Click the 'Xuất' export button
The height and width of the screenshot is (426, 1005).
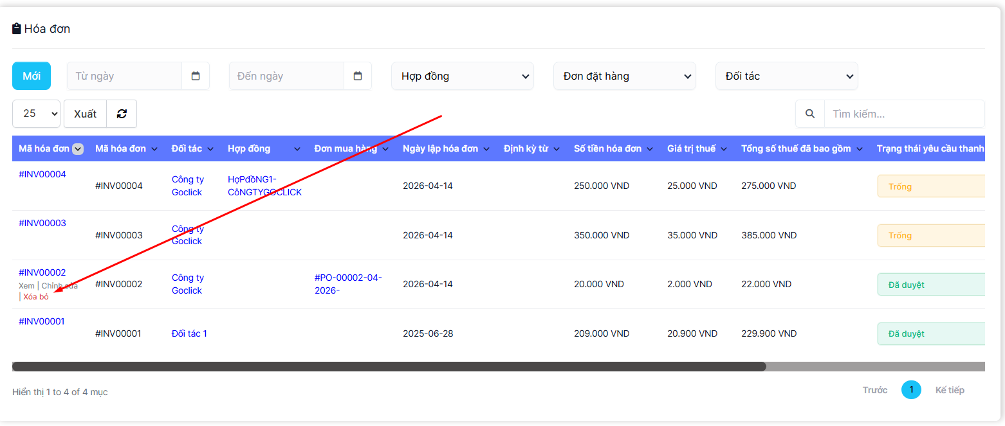[x=85, y=114]
